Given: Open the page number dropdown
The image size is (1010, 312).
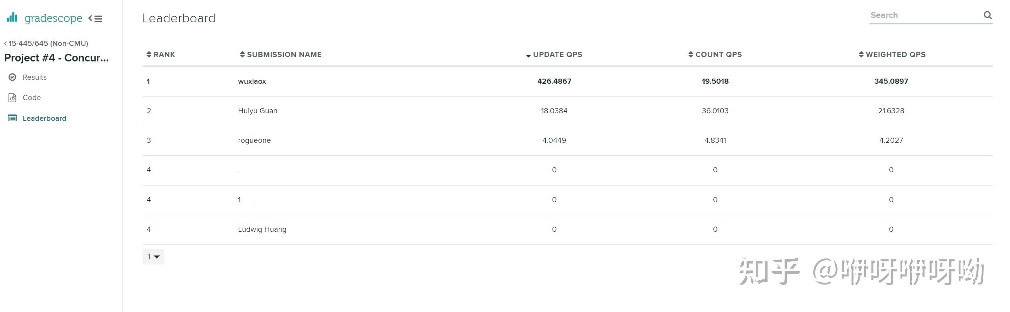Looking at the screenshot, I should (153, 257).
